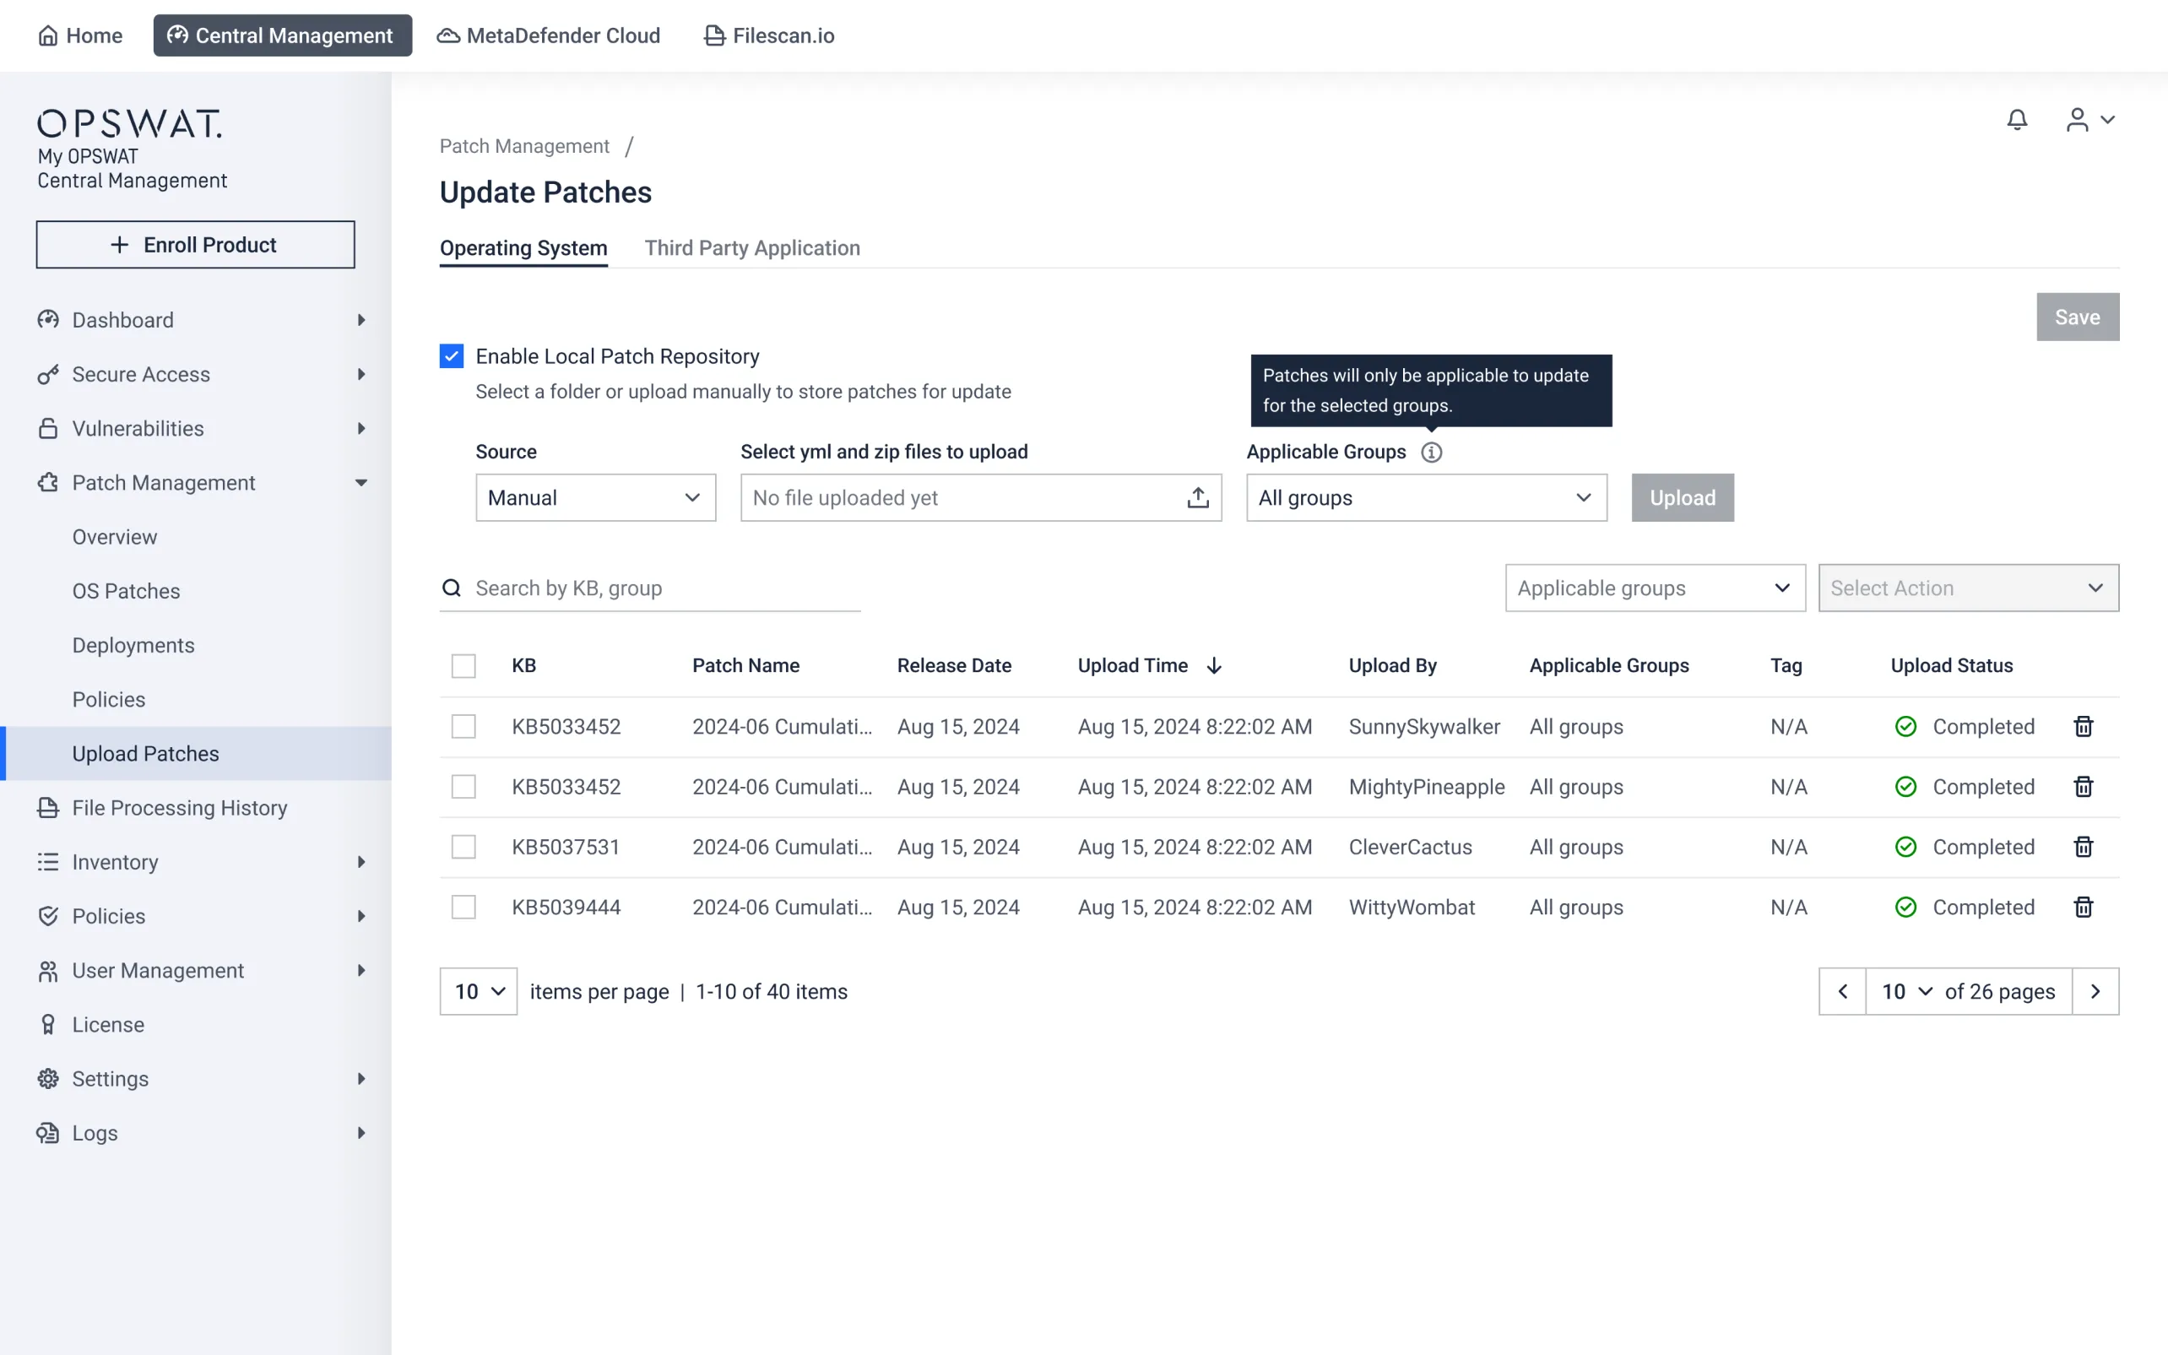Screen dimensions: 2168x1355
Task: Click the Applicable Groups info icon
Action: (x=1431, y=453)
